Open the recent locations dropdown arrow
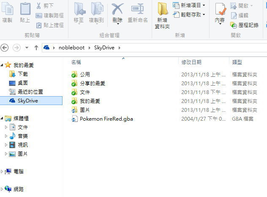Viewport: 267px width, 197px height. tap(27, 48)
